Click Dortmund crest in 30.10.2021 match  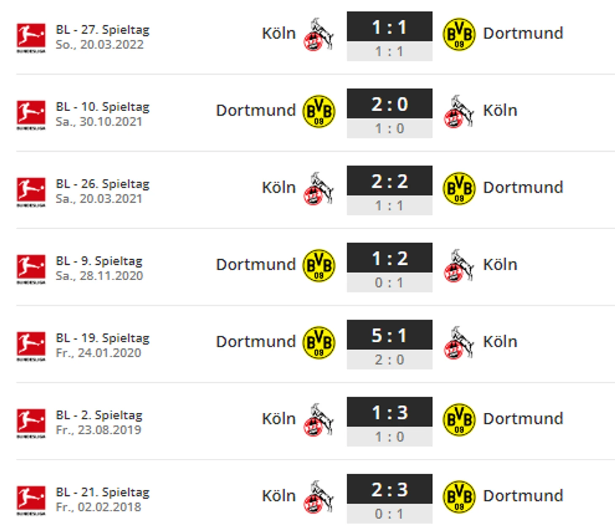coord(319,111)
